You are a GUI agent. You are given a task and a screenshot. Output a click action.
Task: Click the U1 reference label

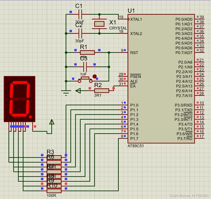[x=131, y=11]
